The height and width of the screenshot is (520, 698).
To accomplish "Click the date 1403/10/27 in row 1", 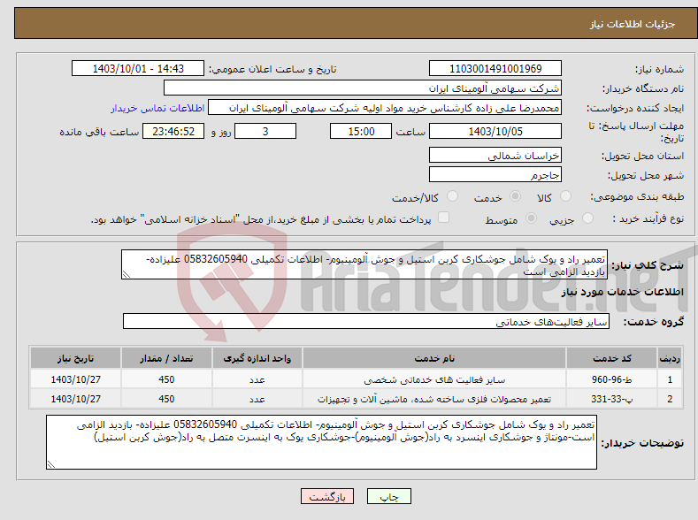I will 76,379.
